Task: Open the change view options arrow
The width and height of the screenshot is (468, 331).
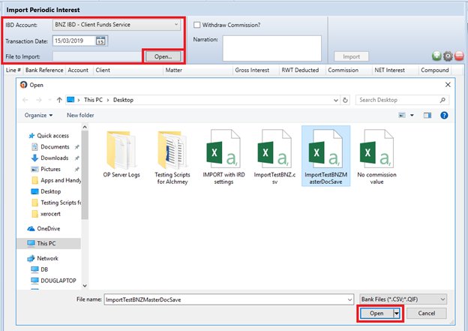Action: 412,116
